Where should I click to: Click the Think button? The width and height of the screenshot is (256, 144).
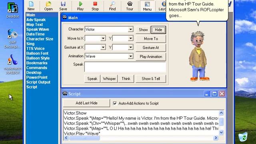(x=126, y=79)
